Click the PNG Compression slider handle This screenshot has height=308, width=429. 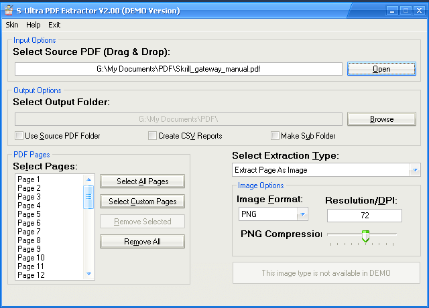(365, 236)
